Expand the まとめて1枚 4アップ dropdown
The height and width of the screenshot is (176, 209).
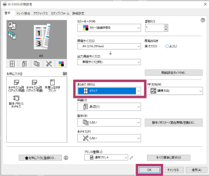109,91
